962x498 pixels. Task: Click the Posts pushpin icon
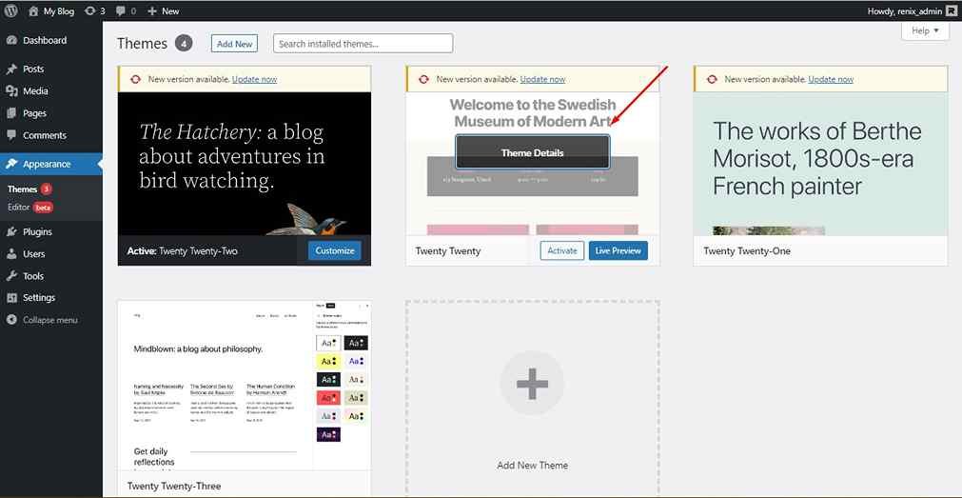(x=11, y=69)
